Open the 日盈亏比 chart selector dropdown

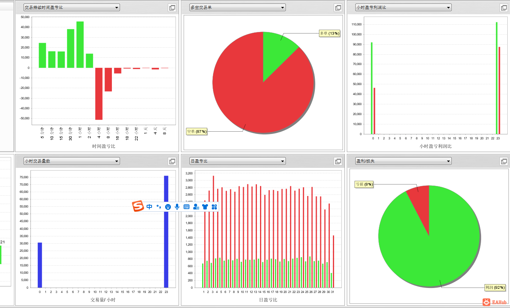[237, 161]
